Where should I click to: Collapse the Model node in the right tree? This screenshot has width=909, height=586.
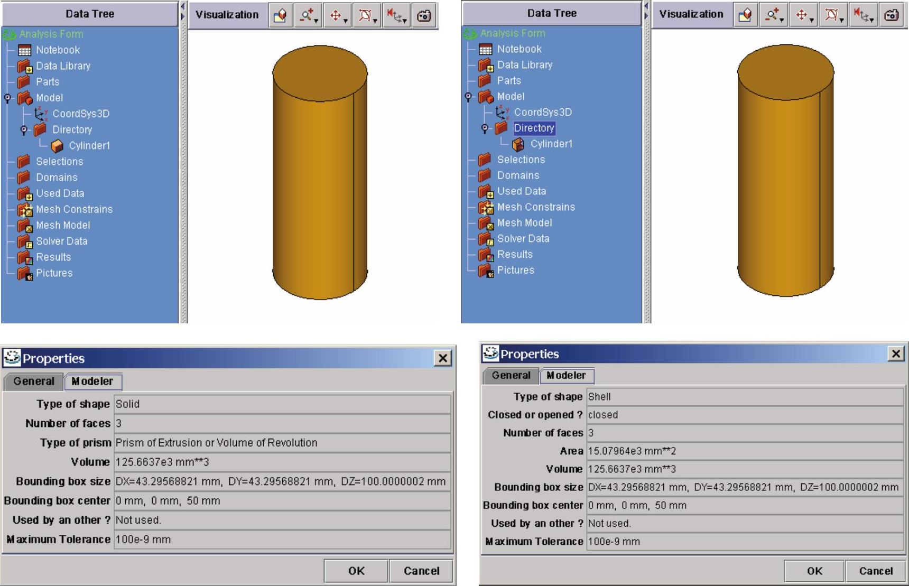click(x=468, y=97)
